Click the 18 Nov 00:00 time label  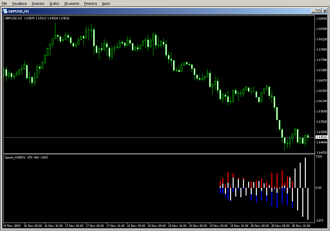tap(136, 226)
